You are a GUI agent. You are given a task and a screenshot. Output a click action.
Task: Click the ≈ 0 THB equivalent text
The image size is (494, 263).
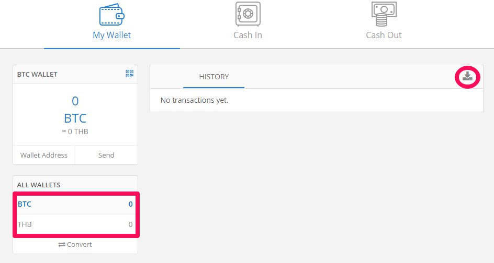click(75, 131)
